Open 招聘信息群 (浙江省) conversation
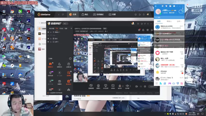Viewport: 206px width, 116px height. click(169, 66)
